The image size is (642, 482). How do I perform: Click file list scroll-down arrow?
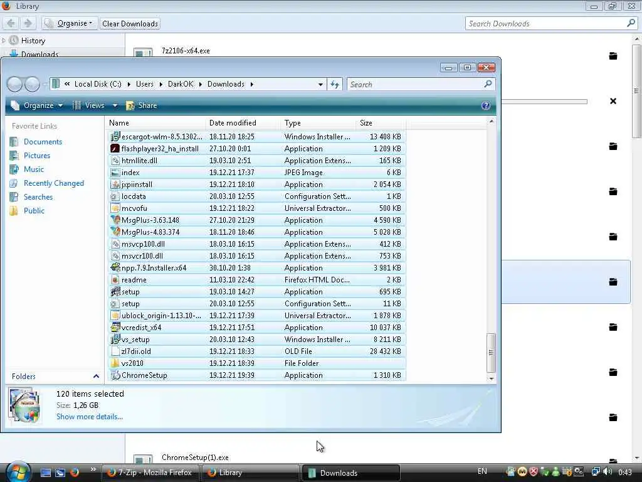pyautogui.click(x=492, y=378)
